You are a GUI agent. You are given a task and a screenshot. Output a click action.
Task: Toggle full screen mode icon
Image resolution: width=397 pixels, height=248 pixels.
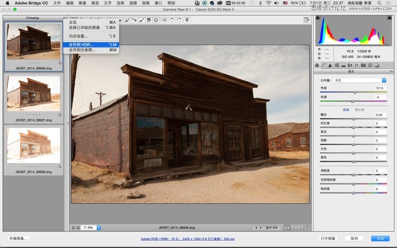pos(307,20)
